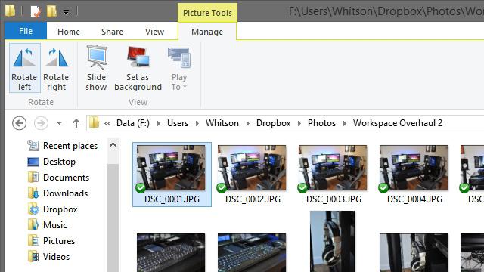
Task: Expand subfolders arrow after Data (F:)
Action: (158, 123)
